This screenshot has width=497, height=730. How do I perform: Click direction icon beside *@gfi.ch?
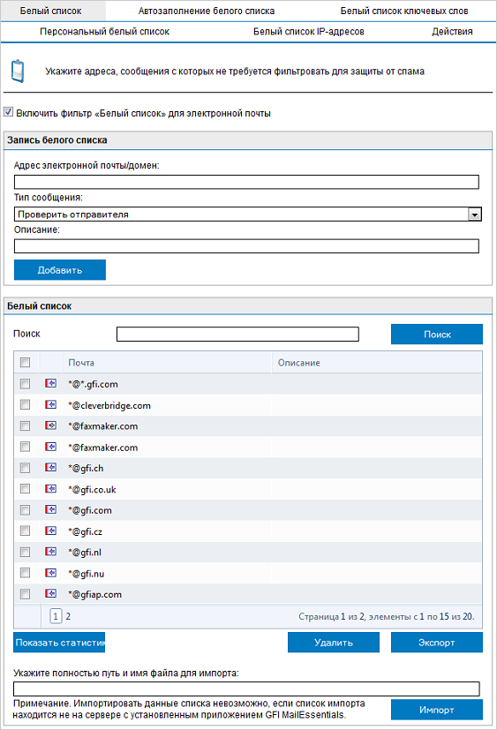[x=51, y=468]
